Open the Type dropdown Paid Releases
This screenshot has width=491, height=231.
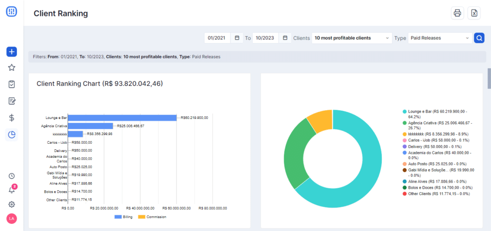[440, 38]
